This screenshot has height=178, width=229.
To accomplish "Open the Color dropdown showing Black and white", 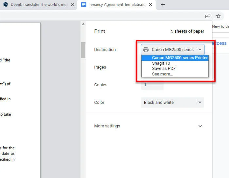I will pos(173,103).
